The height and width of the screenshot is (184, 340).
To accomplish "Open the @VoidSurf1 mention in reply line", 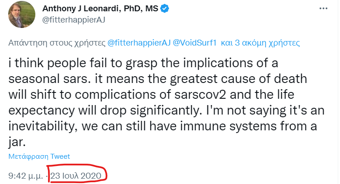I will (x=195, y=43).
